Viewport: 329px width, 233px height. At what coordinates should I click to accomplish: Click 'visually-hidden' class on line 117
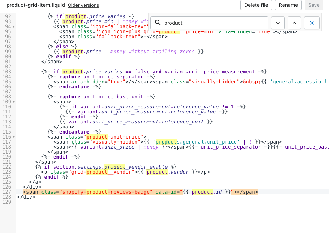point(115,142)
